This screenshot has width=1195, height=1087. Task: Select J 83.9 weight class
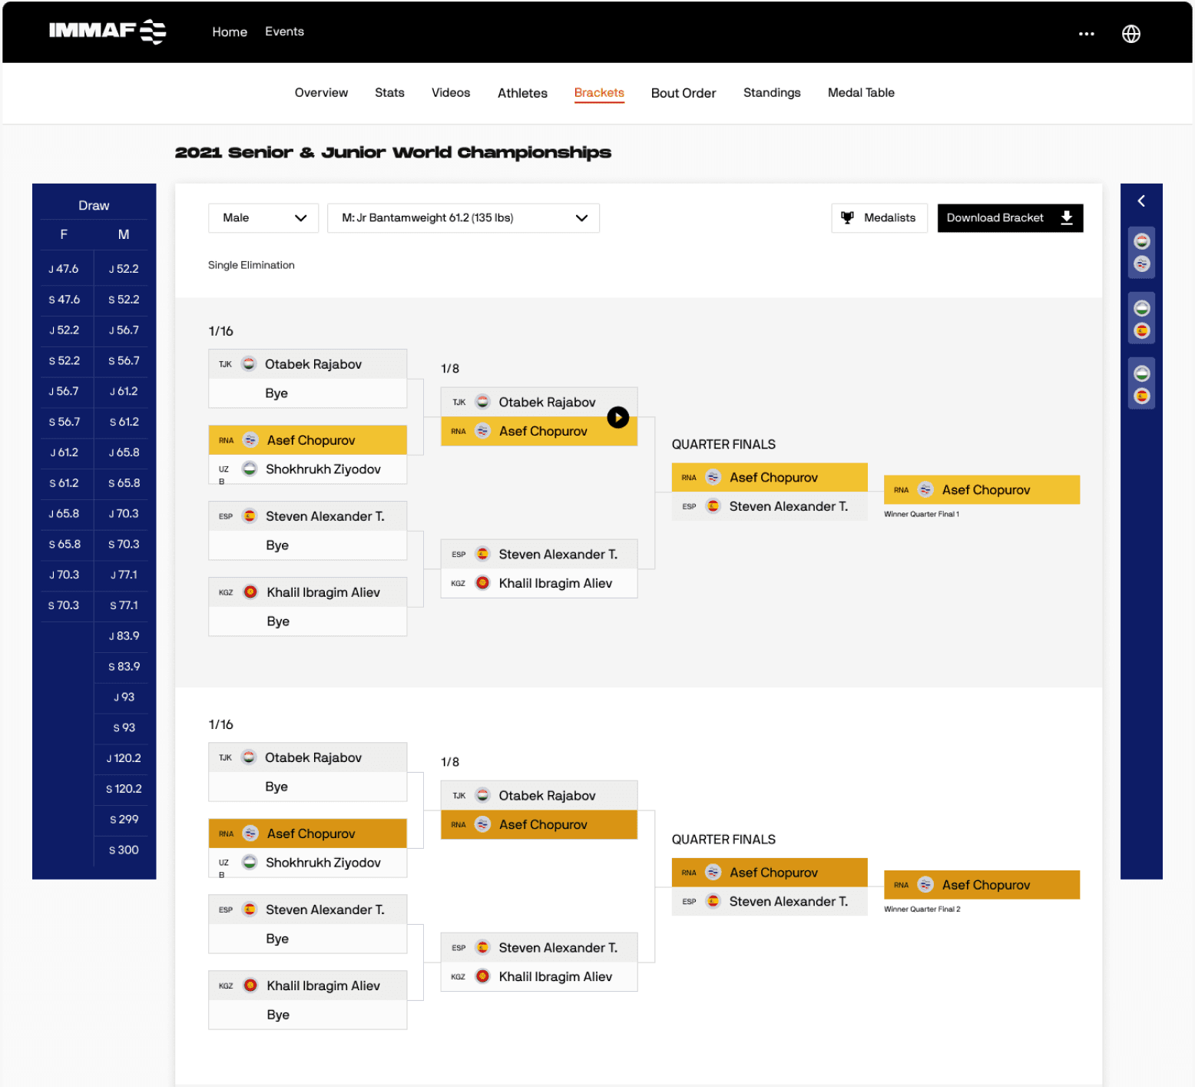point(124,636)
